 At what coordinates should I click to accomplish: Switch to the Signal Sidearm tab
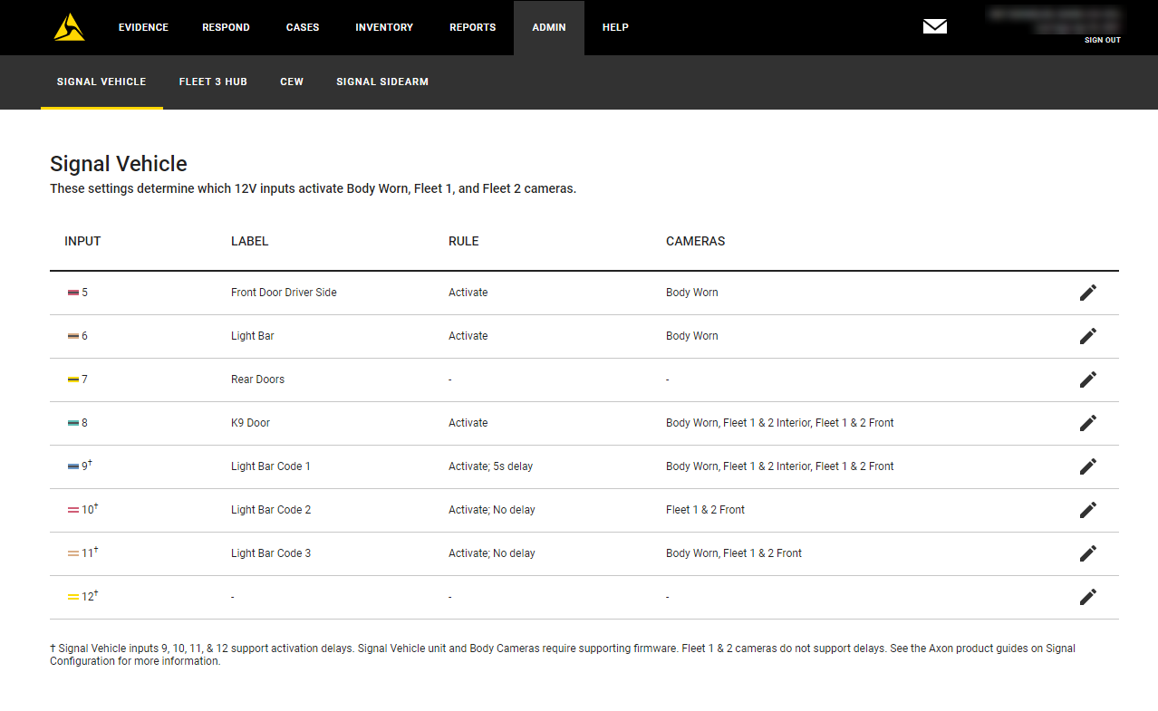[x=382, y=82]
